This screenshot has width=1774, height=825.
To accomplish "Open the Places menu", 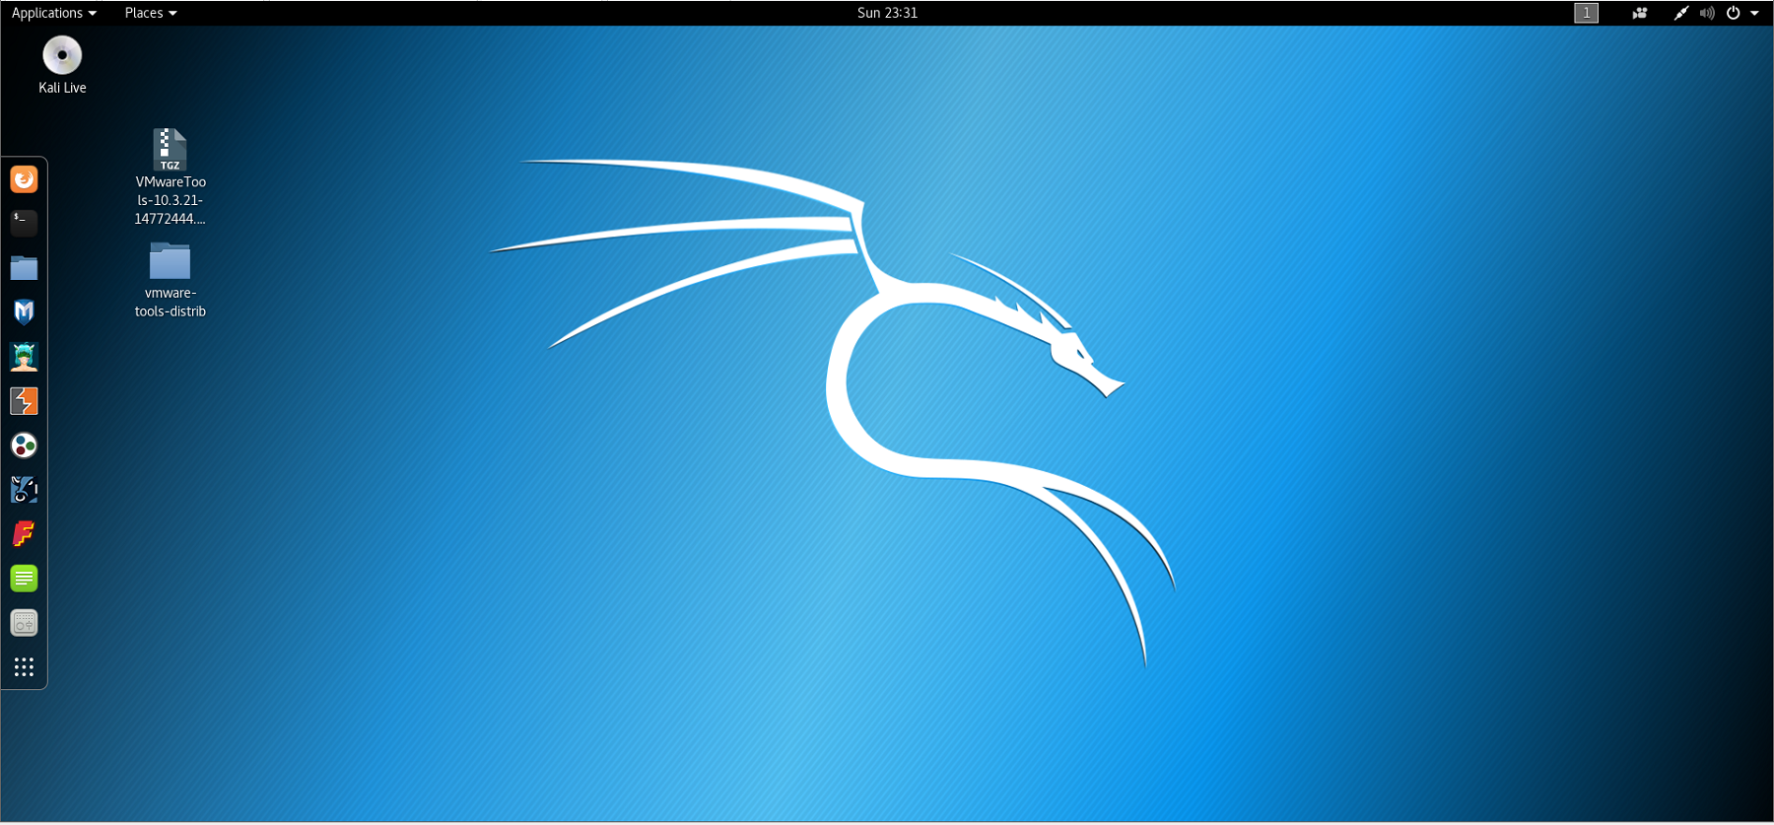I will coord(151,13).
